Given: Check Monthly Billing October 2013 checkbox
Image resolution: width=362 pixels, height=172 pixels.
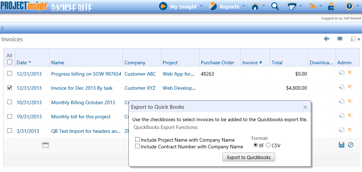Looking at the screenshot, I should 10,102.
